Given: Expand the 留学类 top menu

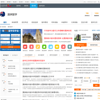Looking at the screenshot, I should (x=3, y=2).
